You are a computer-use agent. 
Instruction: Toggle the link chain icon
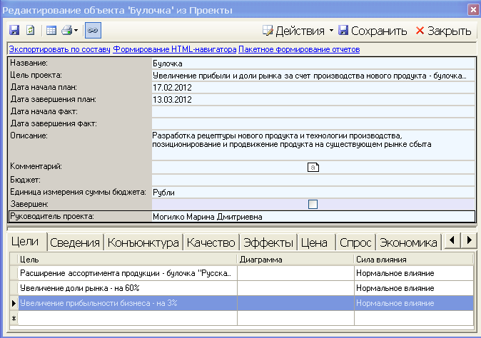[x=93, y=31]
